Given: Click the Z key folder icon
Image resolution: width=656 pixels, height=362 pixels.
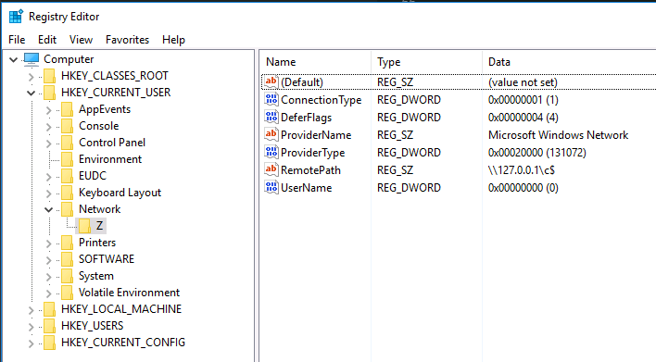Looking at the screenshot, I should [x=84, y=226].
